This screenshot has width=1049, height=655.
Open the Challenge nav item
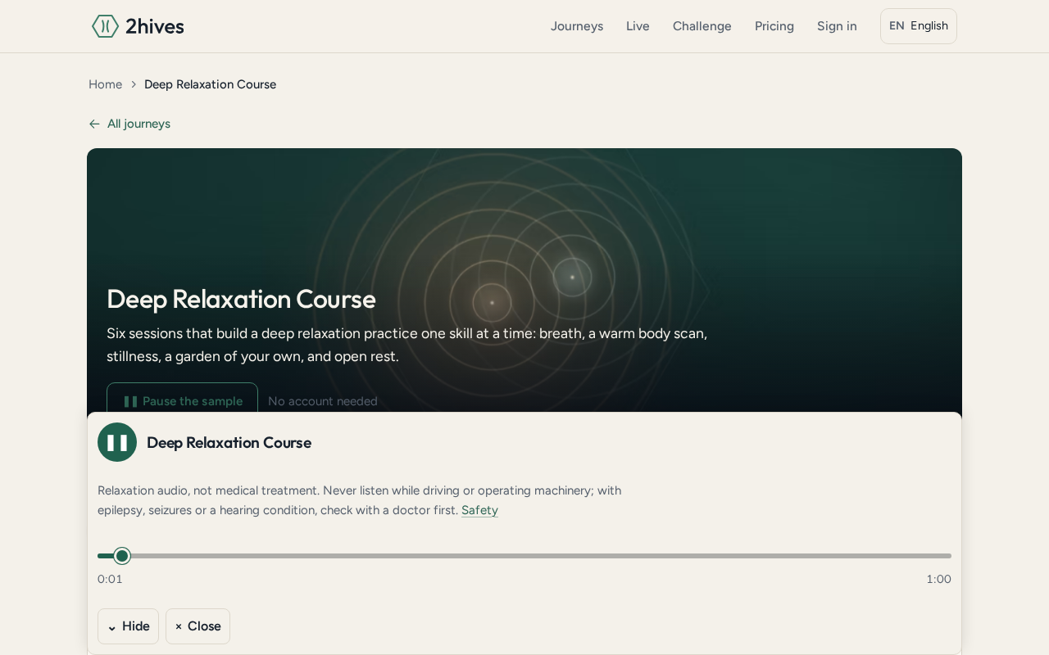[x=702, y=26]
